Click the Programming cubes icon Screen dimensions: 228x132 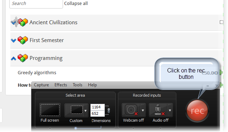[x=22, y=58]
